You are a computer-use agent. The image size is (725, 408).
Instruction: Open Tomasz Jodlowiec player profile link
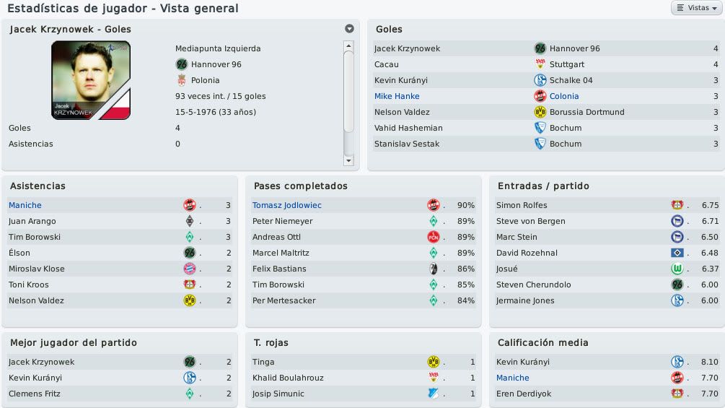[x=286, y=205]
